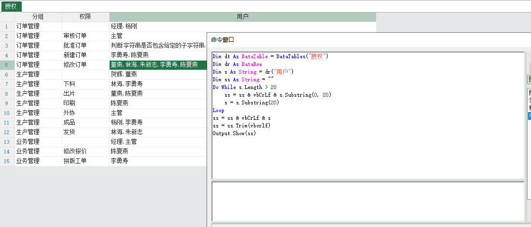The image size is (531, 227).
Task: Select row number 1 header
Action: 7,26
